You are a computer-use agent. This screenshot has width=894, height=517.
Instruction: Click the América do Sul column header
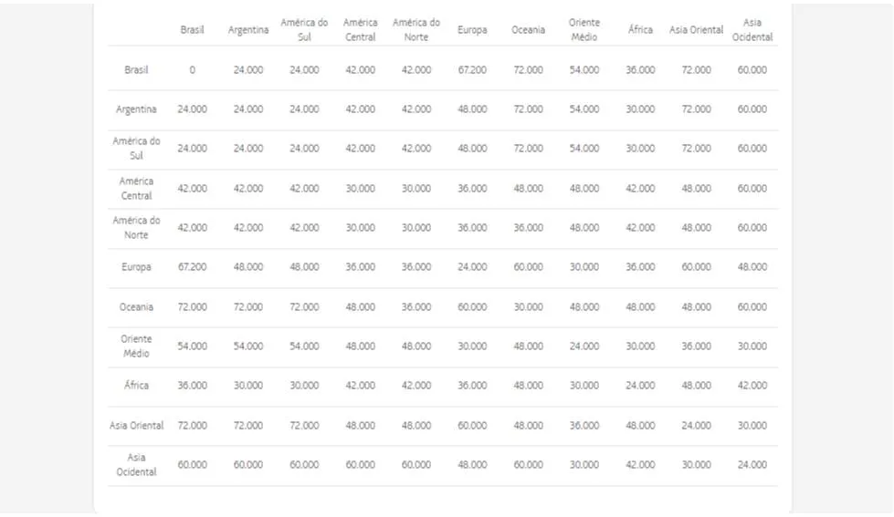[x=304, y=30]
